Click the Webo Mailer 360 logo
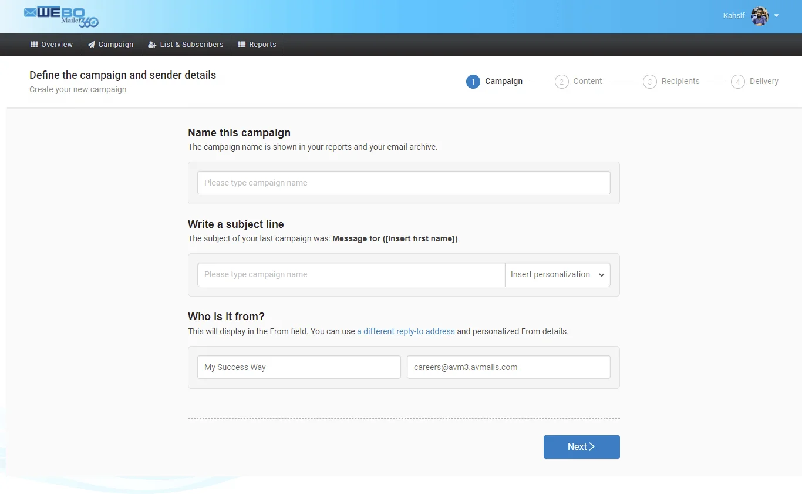This screenshot has height=494, width=802. (61, 16)
